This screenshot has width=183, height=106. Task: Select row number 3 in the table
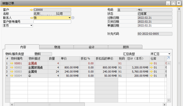[8, 71]
